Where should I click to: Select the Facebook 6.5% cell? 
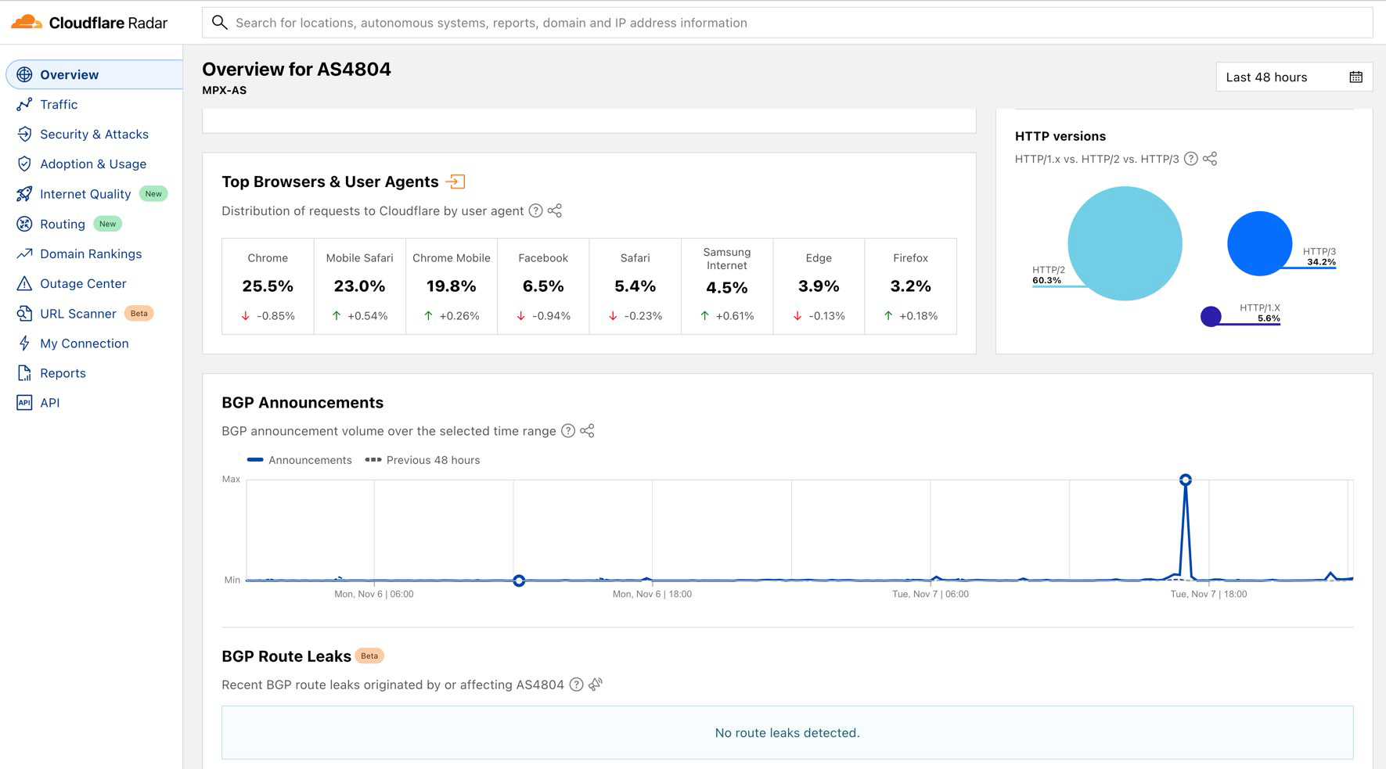pos(543,286)
